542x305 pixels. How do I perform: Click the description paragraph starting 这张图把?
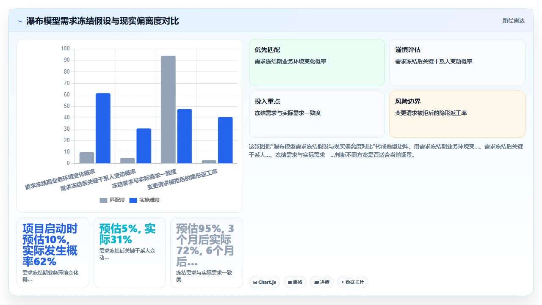[x=386, y=151]
